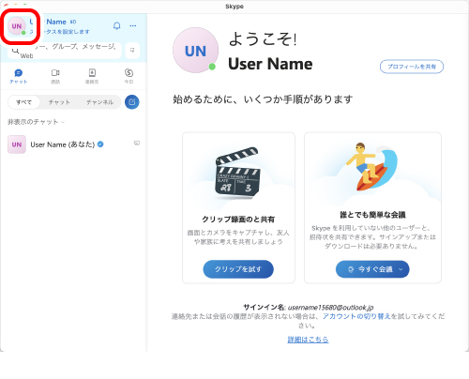
Task: Click the 誰とでも簡単な会議 card heading
Action: coord(372,215)
